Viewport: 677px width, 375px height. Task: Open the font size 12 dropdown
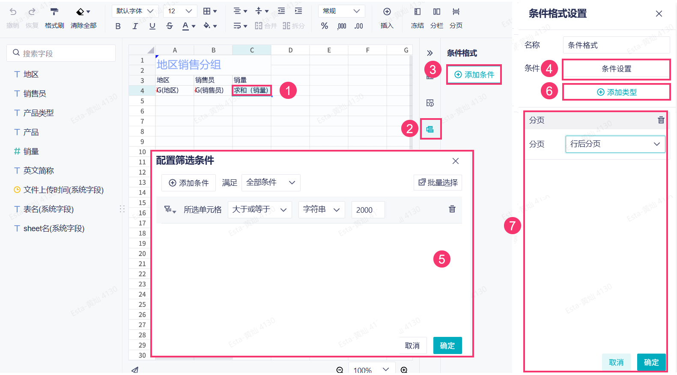coord(180,11)
